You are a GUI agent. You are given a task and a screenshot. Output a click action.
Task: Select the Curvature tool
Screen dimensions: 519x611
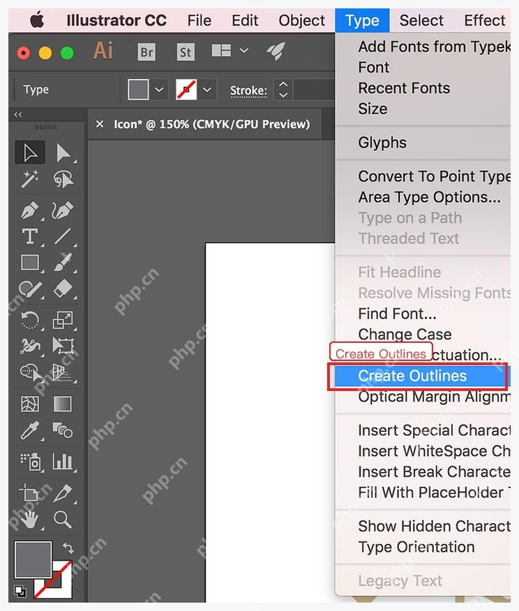63,210
